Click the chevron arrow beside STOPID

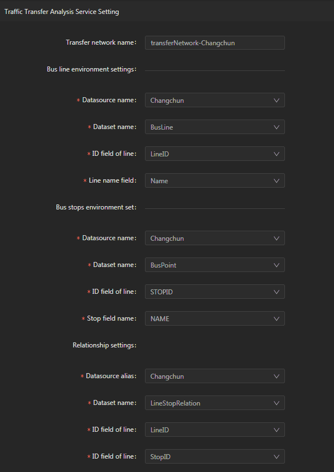(277, 292)
